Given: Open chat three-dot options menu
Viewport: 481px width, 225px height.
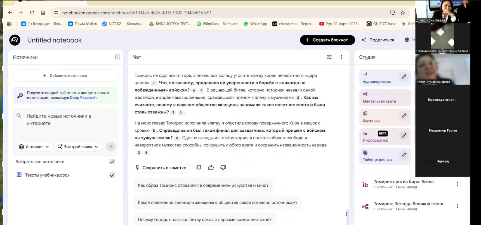Looking at the screenshot, I should click(341, 57).
